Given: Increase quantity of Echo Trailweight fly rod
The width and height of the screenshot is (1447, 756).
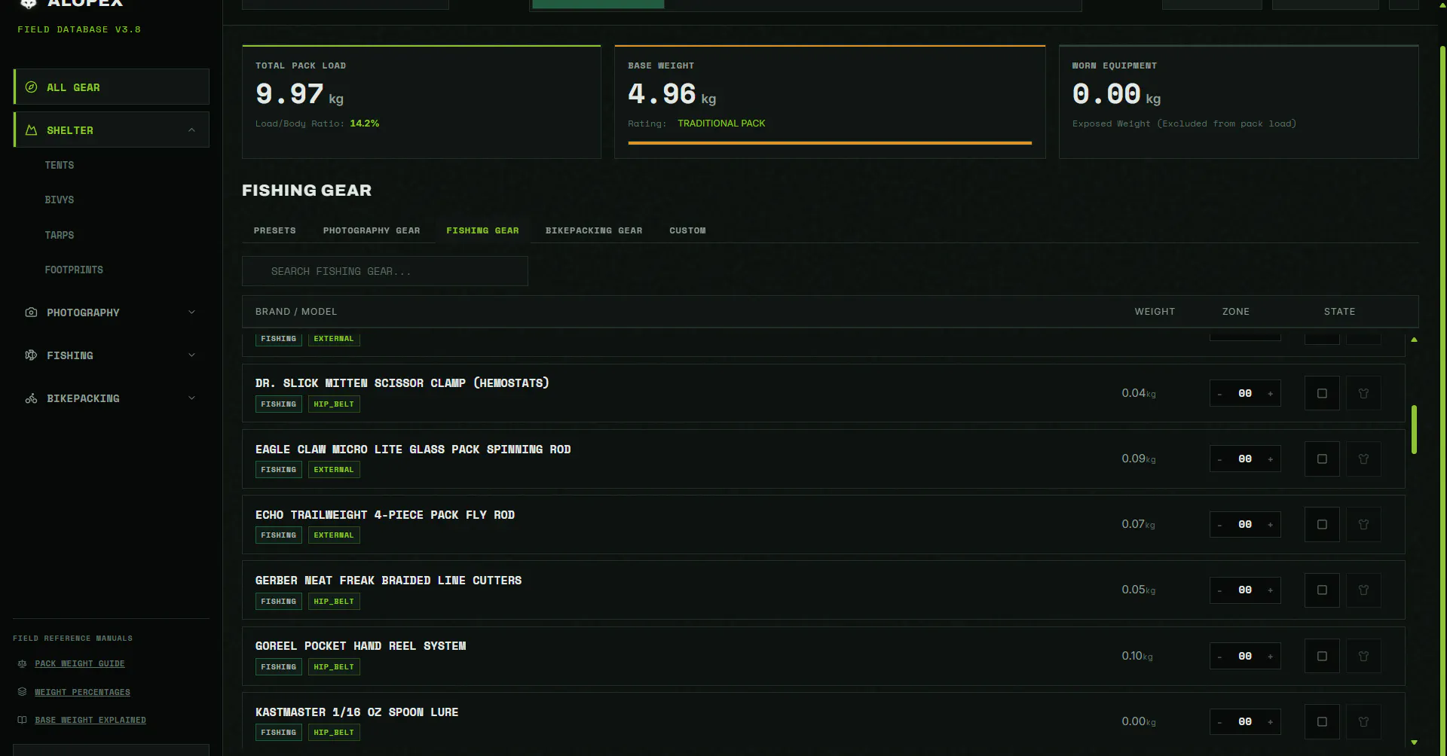Looking at the screenshot, I should 1270,524.
